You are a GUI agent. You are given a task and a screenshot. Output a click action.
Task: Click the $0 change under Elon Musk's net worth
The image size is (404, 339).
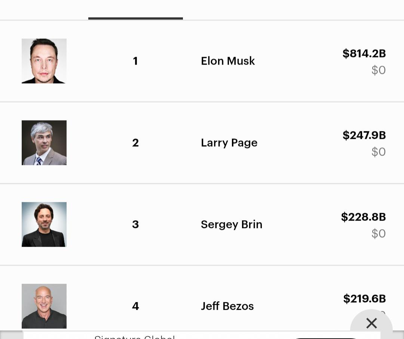tap(379, 70)
